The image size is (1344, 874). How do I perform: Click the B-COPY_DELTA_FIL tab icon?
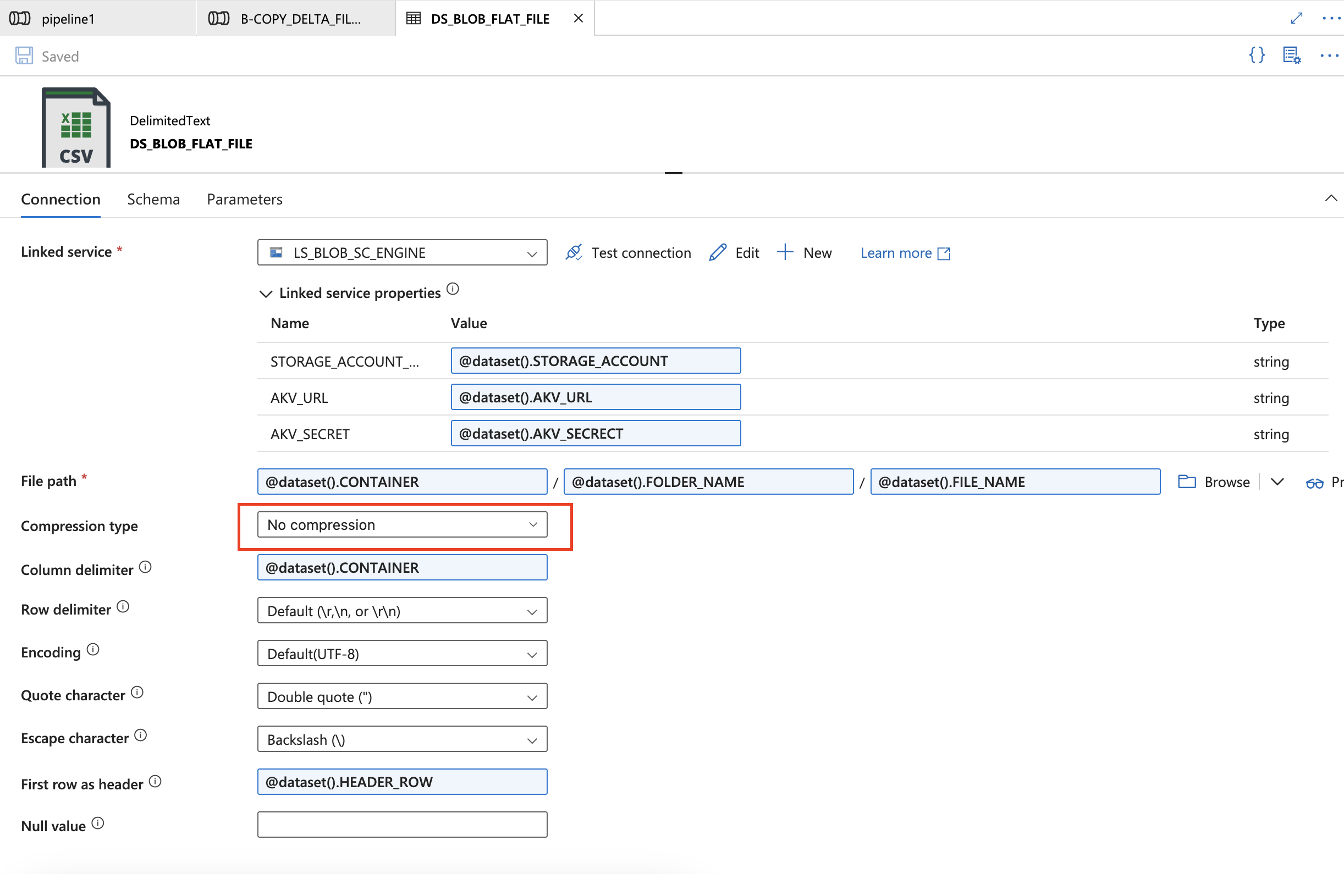217,18
